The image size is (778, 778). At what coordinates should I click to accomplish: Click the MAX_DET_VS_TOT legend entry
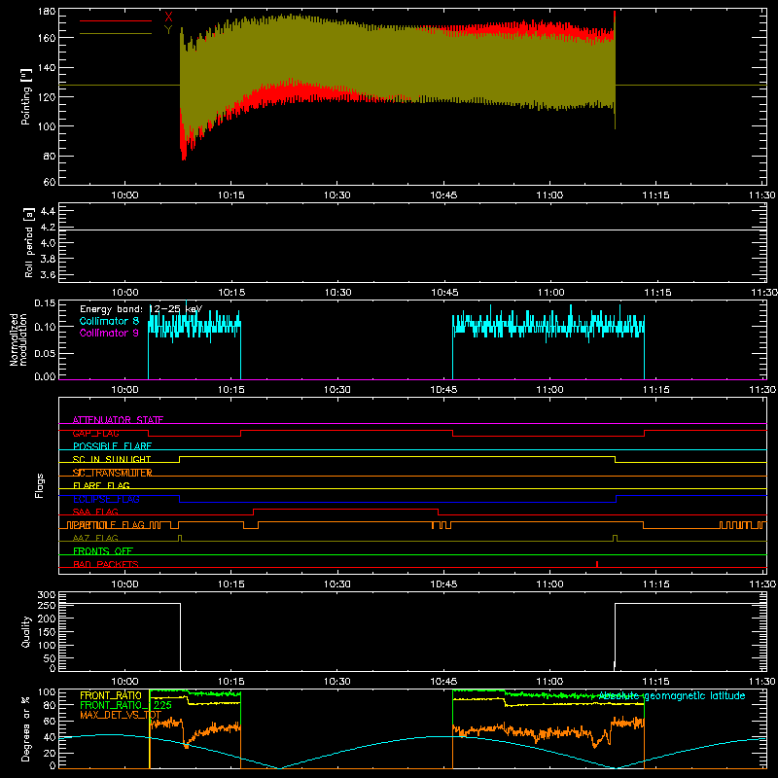(121, 715)
